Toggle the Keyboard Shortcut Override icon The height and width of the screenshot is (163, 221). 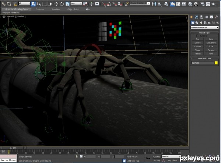(x=97, y=4)
